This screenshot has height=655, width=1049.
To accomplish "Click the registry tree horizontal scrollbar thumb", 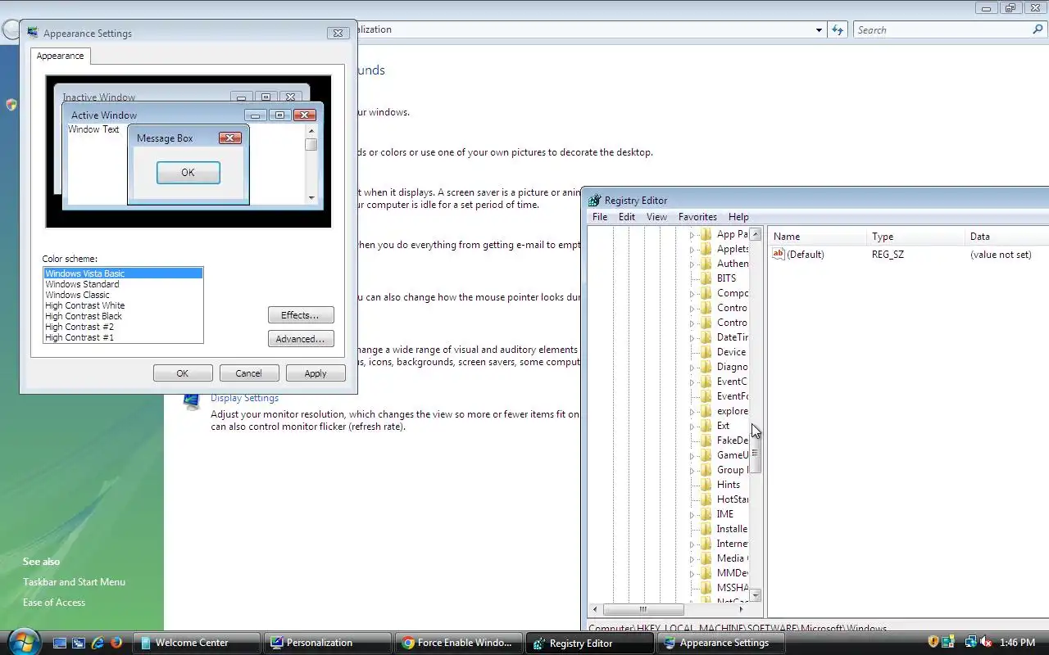I will [x=643, y=609].
